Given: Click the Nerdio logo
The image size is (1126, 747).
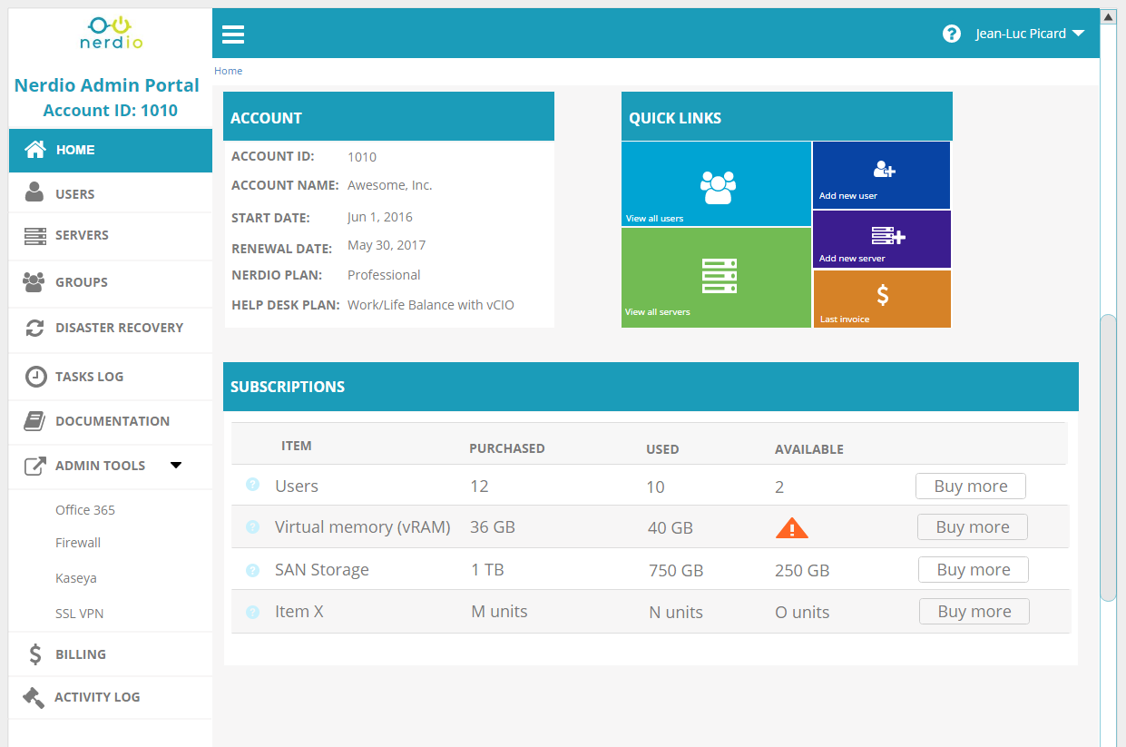Looking at the screenshot, I should [110, 34].
